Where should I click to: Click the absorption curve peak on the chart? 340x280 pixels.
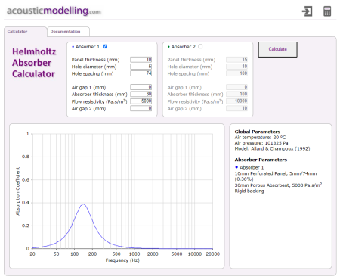coord(83,204)
